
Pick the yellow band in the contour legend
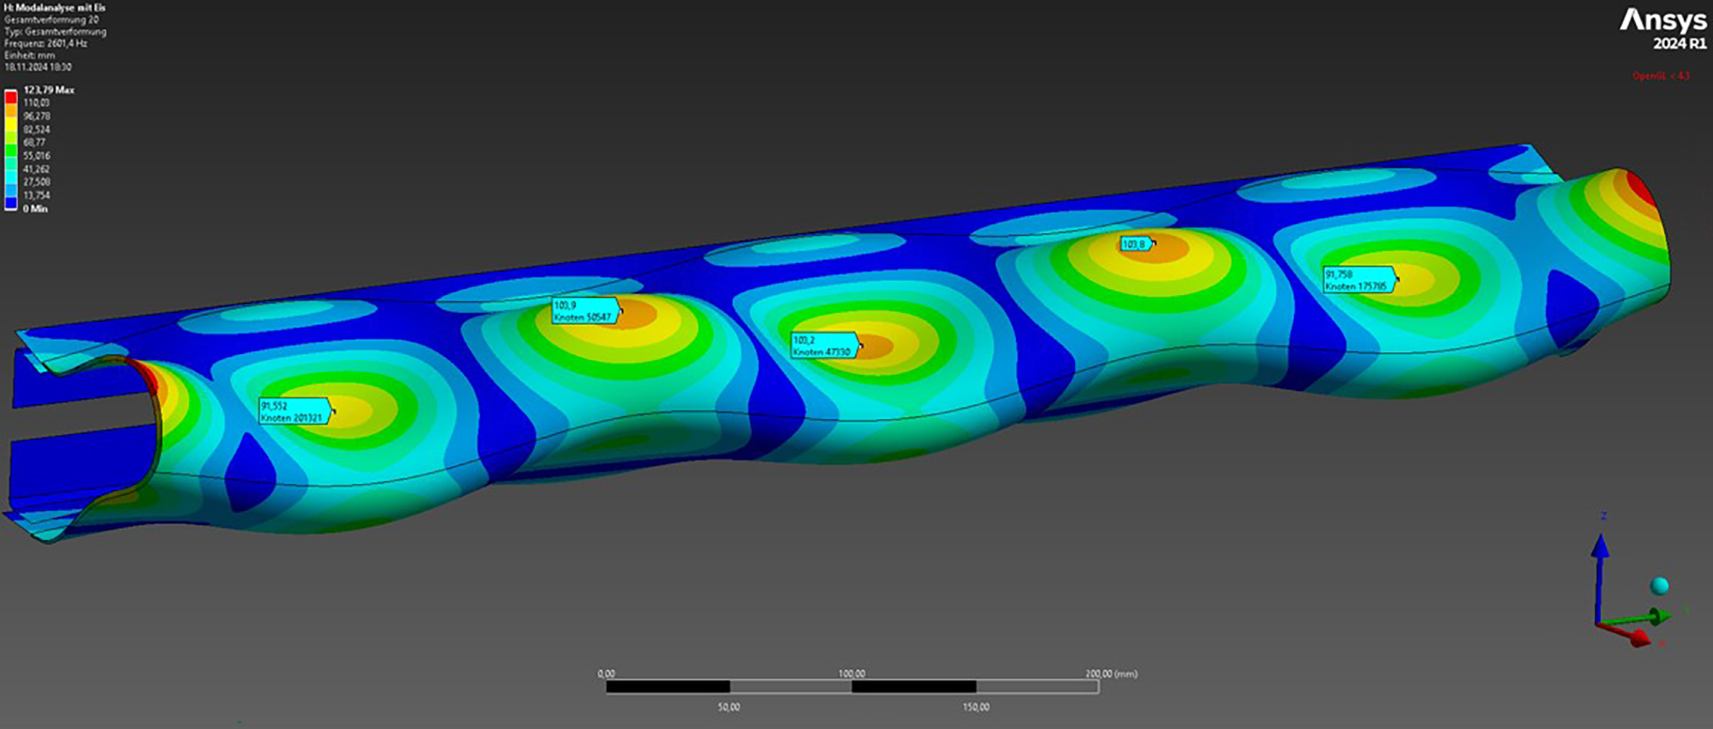click(11, 124)
